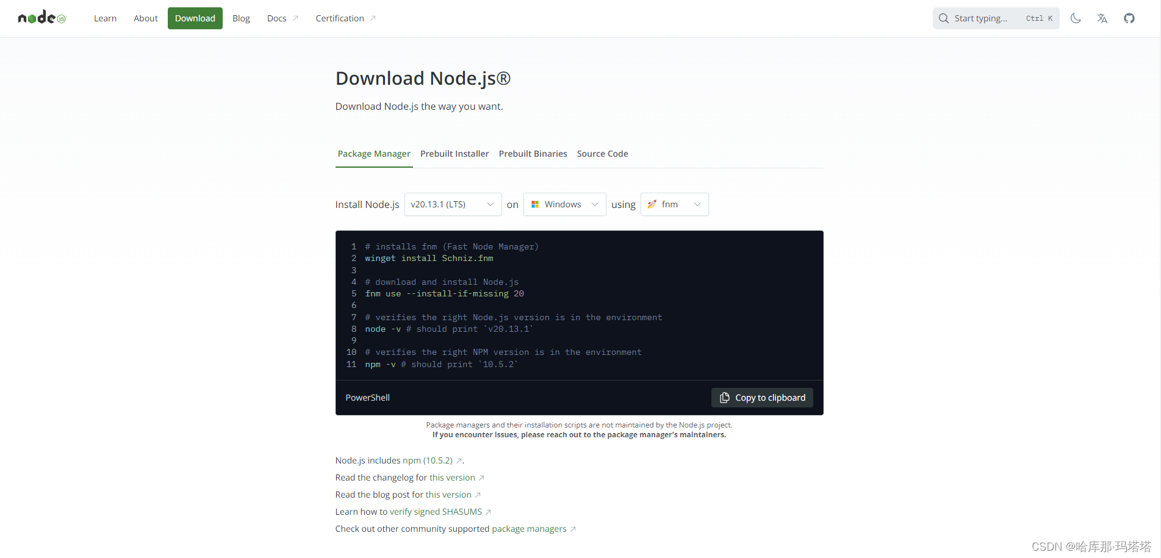Click the fnm rocket icon
1161x558 pixels.
pos(652,204)
